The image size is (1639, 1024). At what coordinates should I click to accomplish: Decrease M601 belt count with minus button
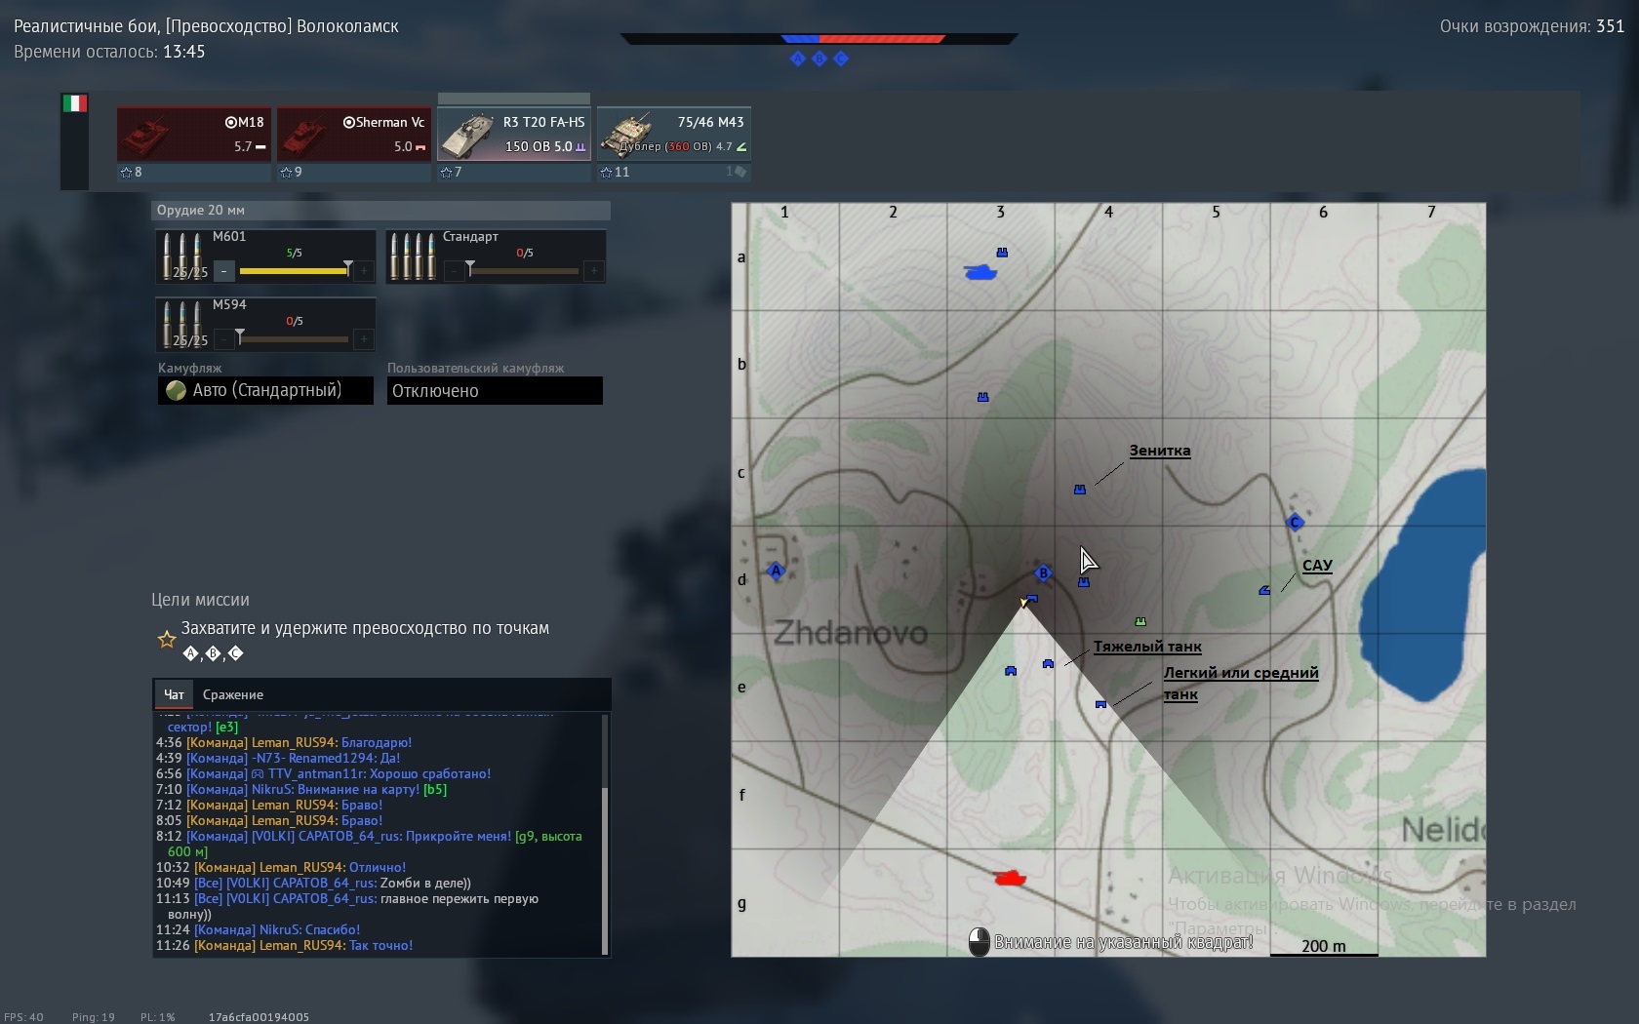224,271
